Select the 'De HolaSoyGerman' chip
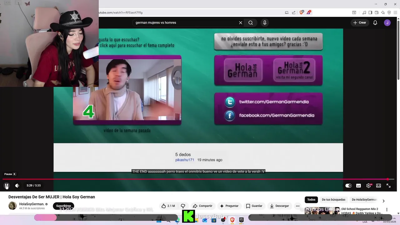This screenshot has height=225, width=400. 364,200
